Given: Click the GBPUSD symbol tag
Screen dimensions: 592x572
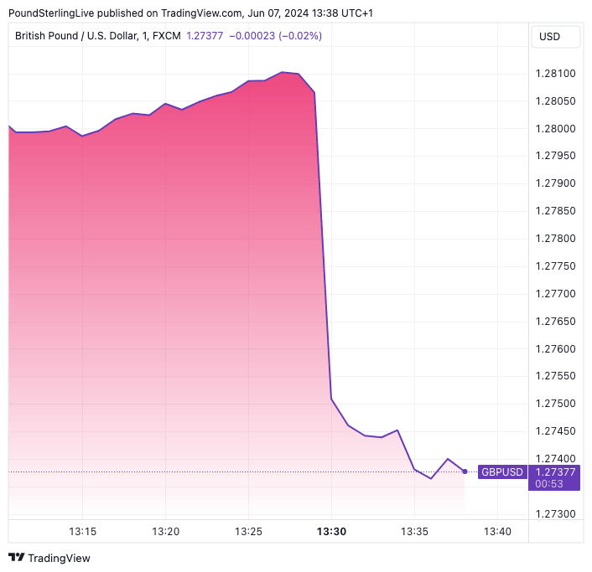Looking at the screenshot, I should 501,472.
